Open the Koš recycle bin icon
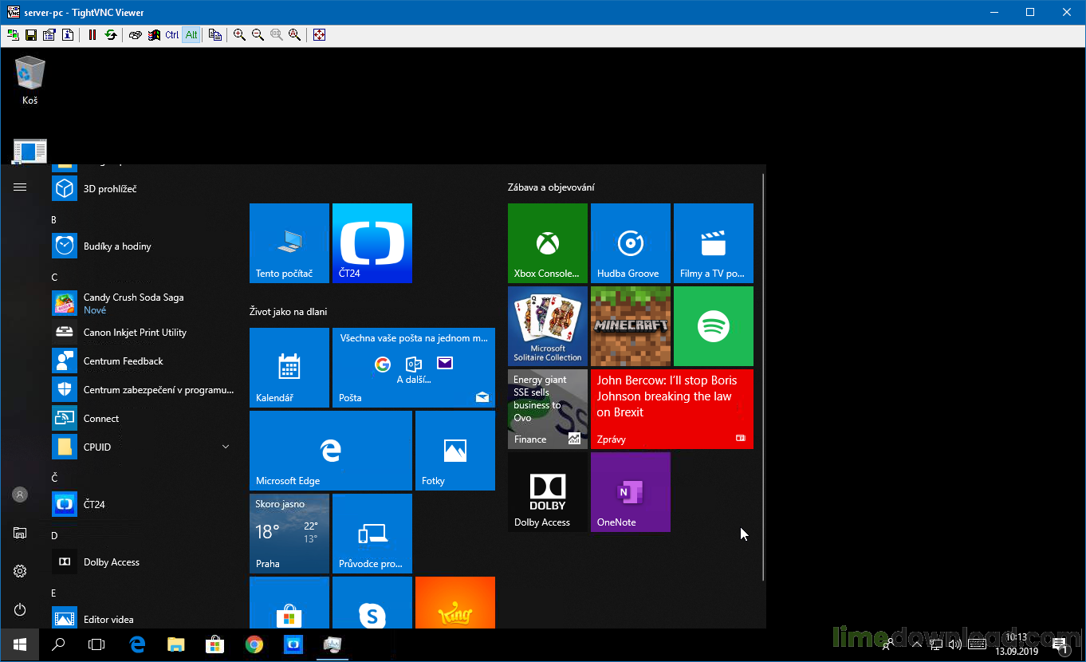This screenshot has height=662, width=1086. tap(30, 81)
